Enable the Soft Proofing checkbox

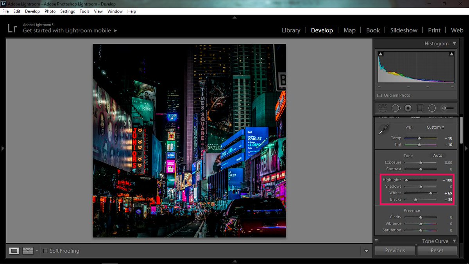(x=45, y=251)
